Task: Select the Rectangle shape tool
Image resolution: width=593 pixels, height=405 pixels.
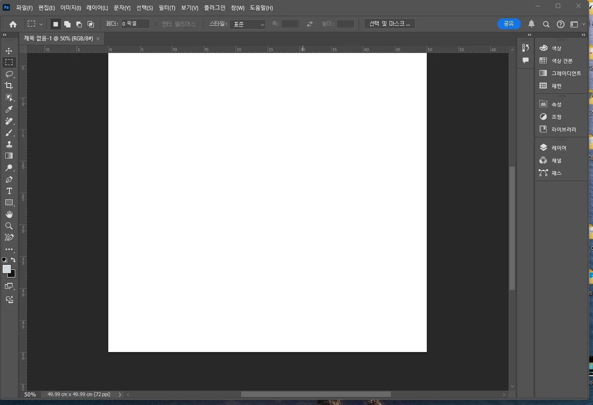Action: coord(9,203)
